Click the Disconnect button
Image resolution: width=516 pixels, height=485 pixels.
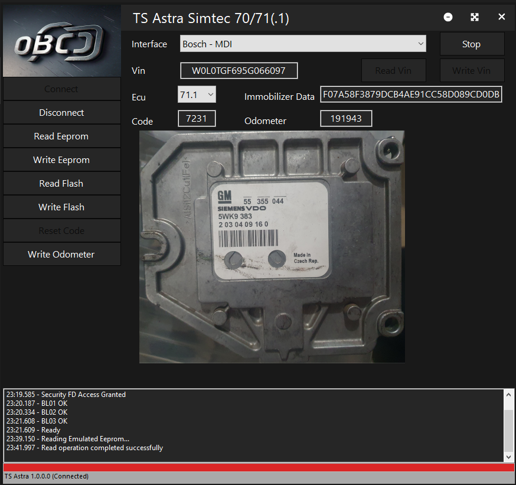(x=62, y=113)
